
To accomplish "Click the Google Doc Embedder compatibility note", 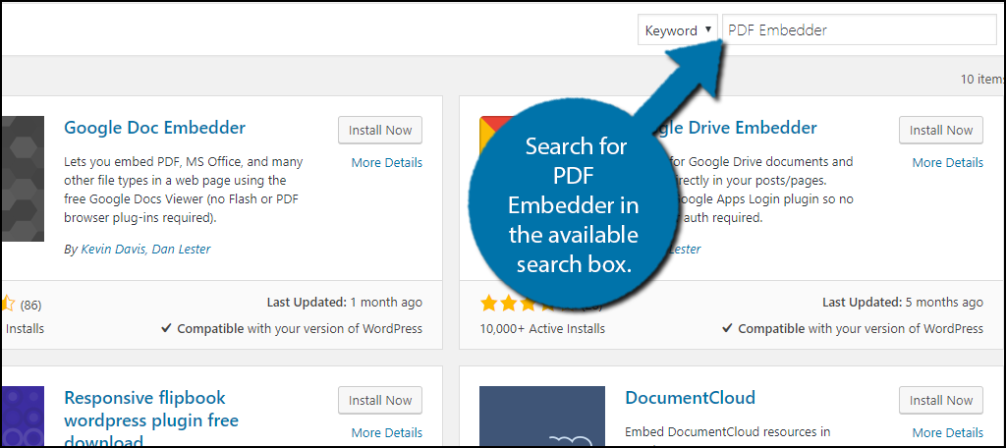I will pyautogui.click(x=292, y=328).
